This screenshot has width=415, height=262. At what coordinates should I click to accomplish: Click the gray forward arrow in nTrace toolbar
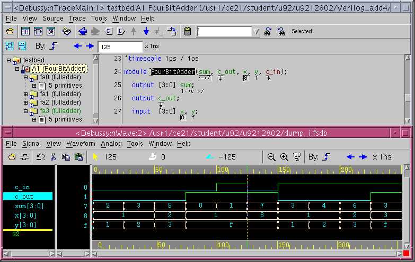click(95, 31)
